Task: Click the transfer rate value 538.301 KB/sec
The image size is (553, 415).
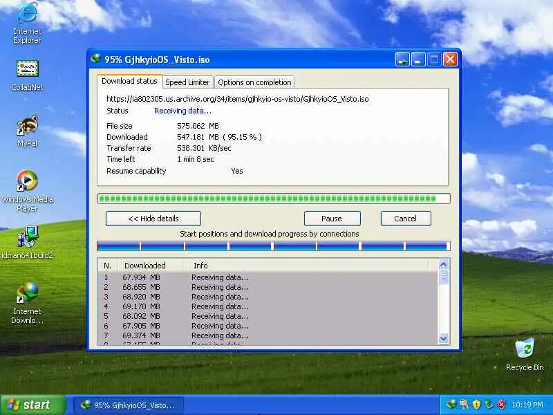Action: [204, 148]
